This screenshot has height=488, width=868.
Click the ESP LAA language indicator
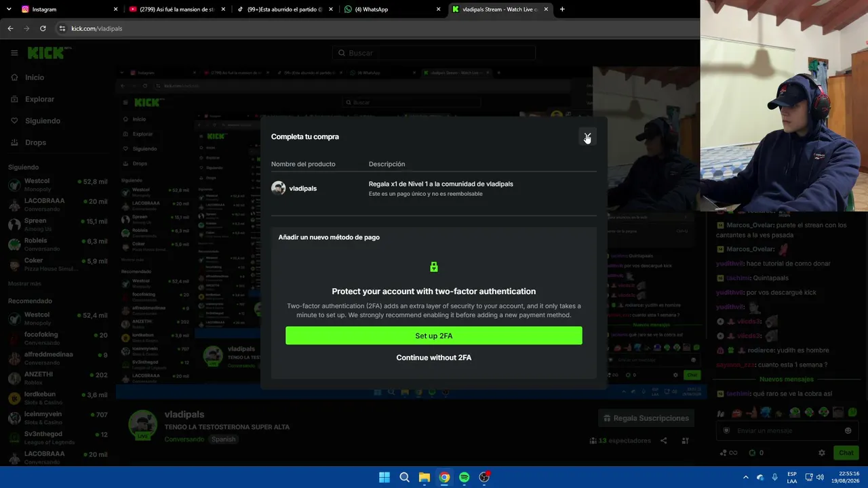[x=792, y=477]
